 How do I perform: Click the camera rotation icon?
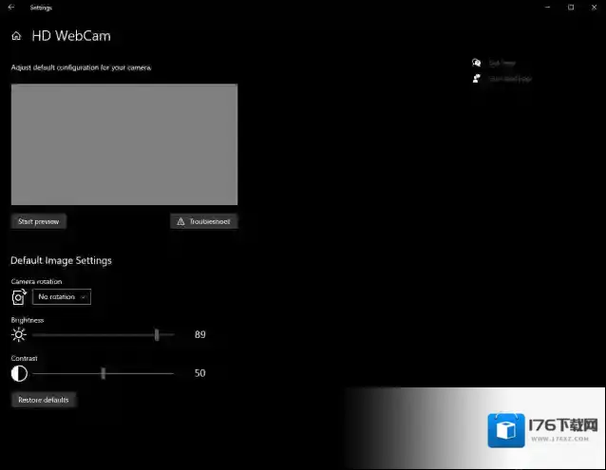click(x=19, y=297)
